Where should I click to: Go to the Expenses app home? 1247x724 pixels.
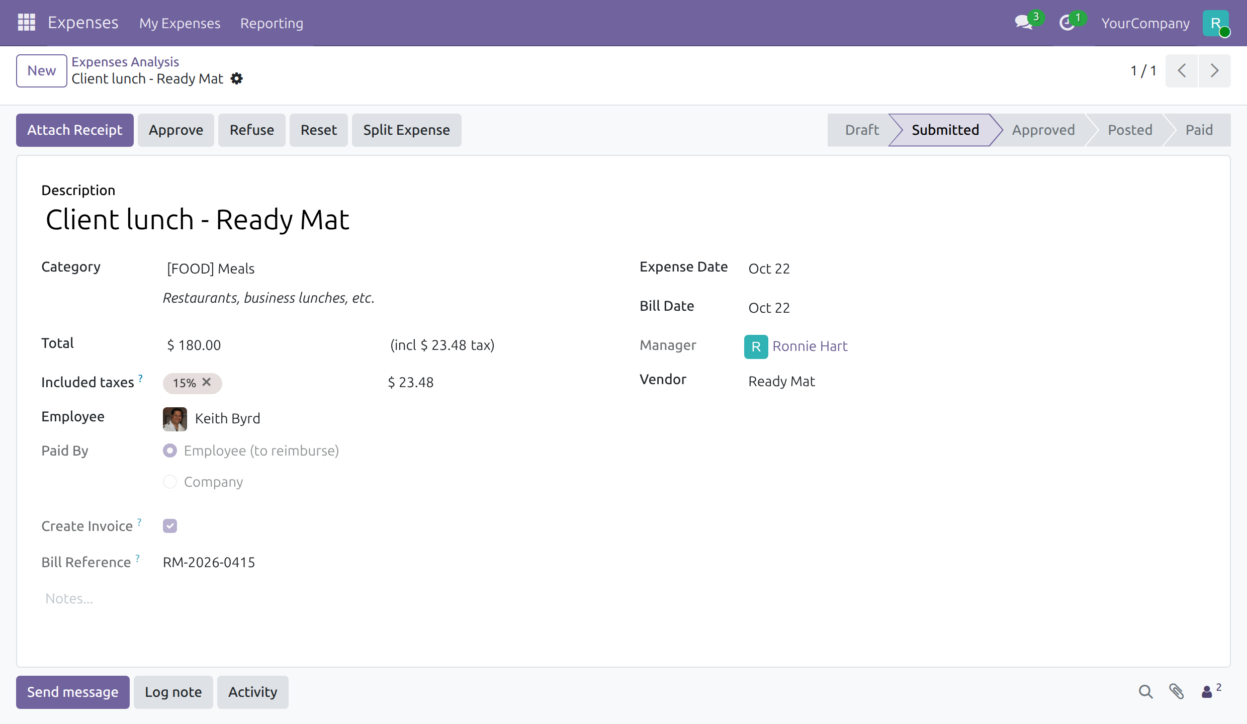click(x=83, y=23)
